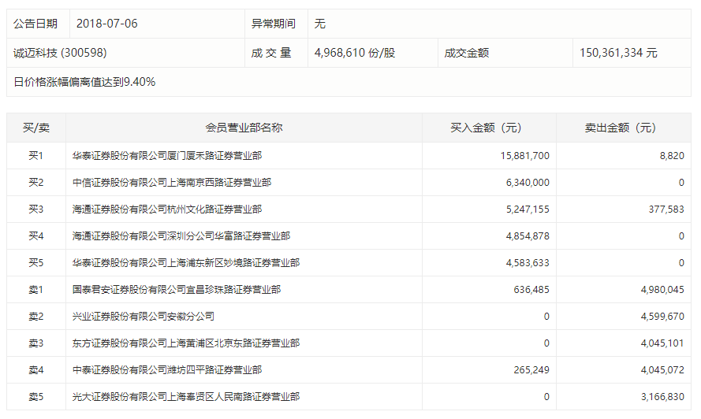Select 海通证券股份有限公司杭州文化路证券营业部 name
The width and height of the screenshot is (701, 419).
167,209
